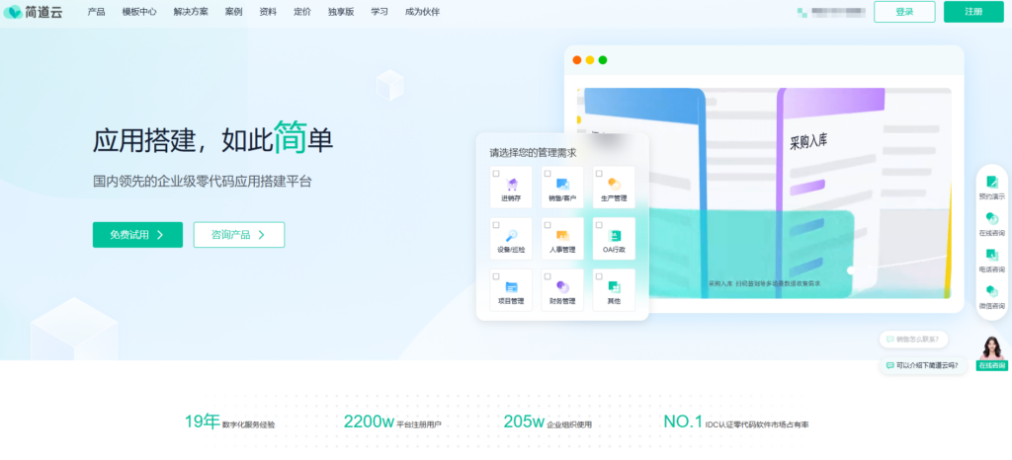Open the 资料 menu item
1012x460 pixels.
pyautogui.click(x=268, y=12)
